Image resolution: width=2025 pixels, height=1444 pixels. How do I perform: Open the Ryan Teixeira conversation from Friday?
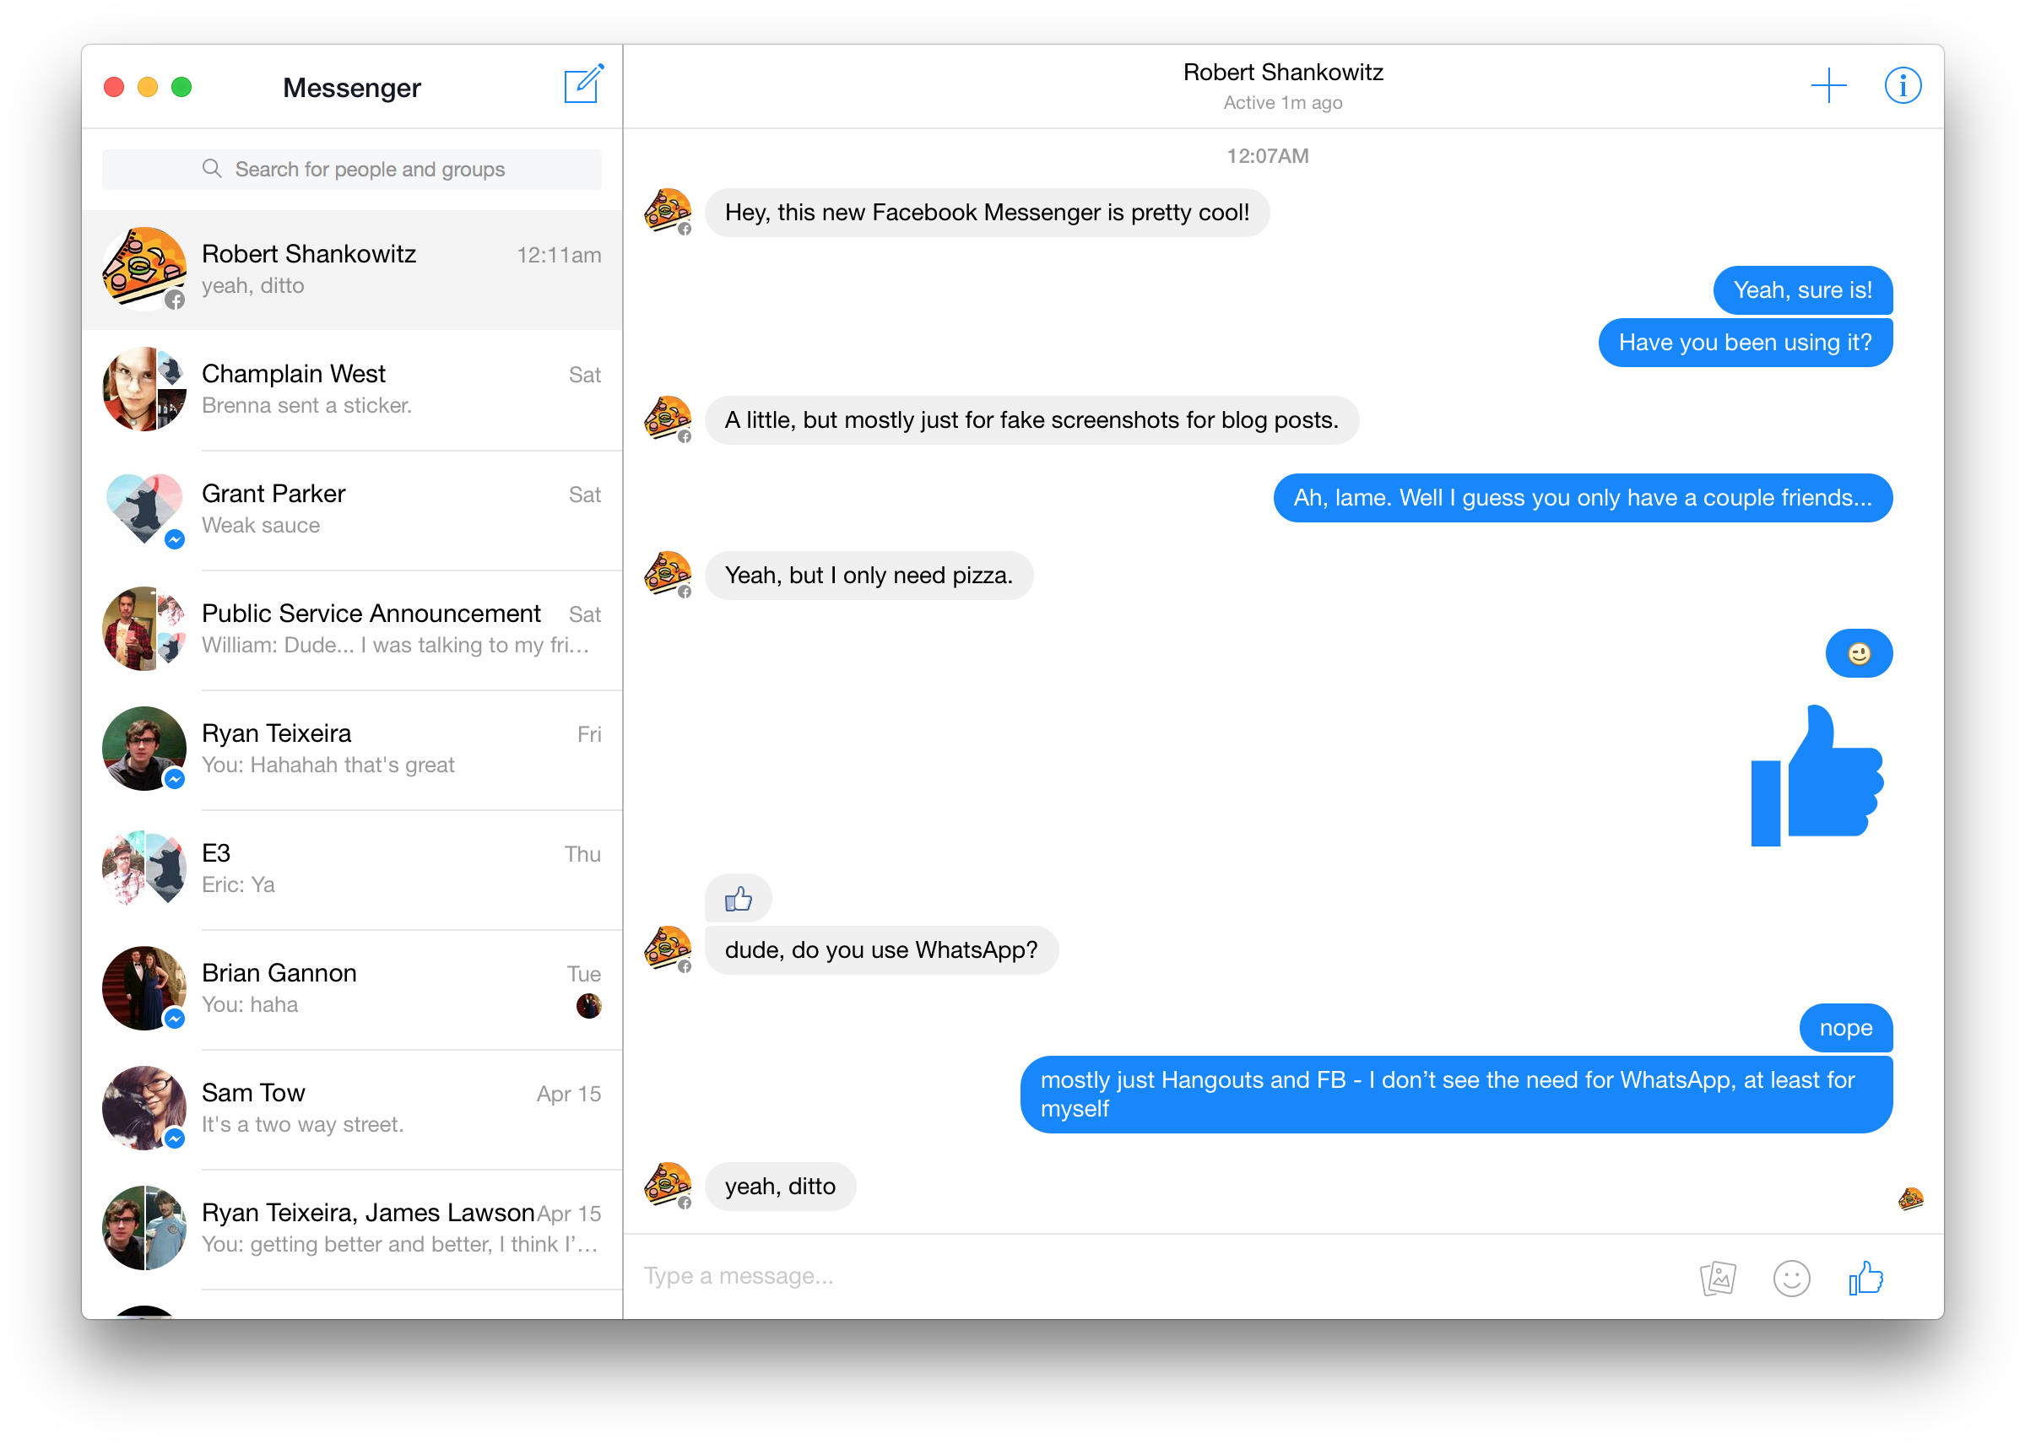[x=352, y=749]
